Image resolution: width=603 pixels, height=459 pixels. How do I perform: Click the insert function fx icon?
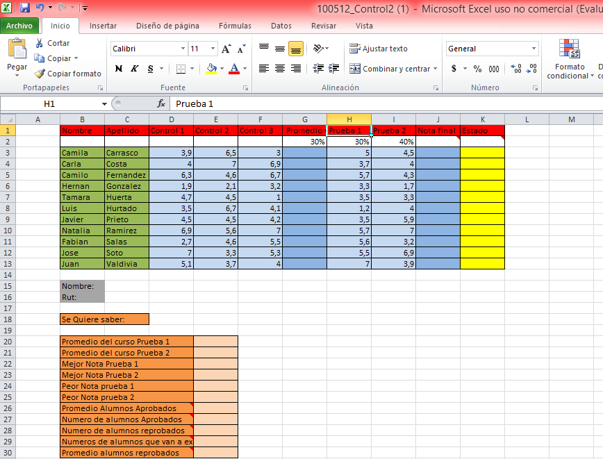[x=161, y=103]
